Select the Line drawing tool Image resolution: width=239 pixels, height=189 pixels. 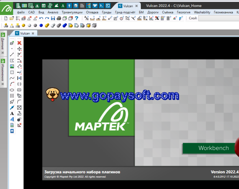pyautogui.click(x=12, y=55)
